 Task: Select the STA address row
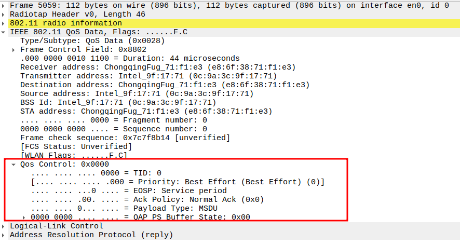click(146, 111)
